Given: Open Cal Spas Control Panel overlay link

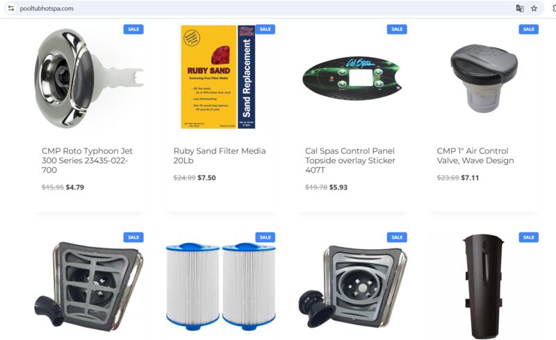Looking at the screenshot, I should [350, 160].
